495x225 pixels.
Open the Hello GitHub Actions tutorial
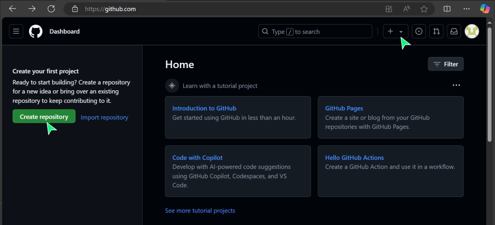(354, 158)
